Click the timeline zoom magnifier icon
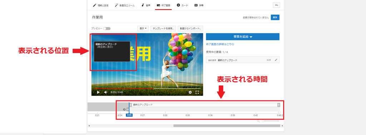Image resolution: width=366 pixels, height=135 pixels. [x=258, y=121]
